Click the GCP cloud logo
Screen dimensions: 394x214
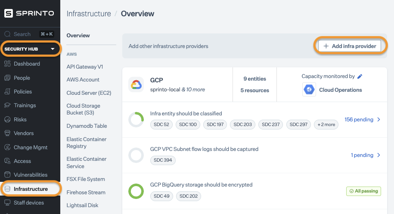(136, 84)
